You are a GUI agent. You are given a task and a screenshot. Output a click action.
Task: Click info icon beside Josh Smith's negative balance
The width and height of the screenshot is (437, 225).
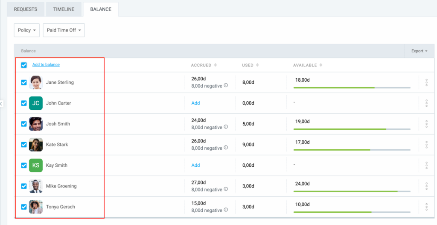226,127
